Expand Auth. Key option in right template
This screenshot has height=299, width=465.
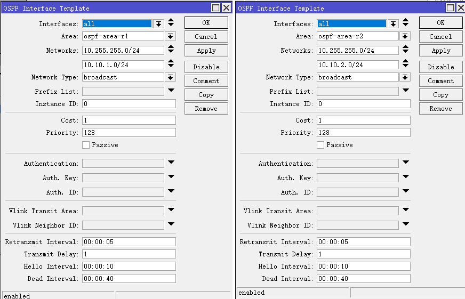pos(405,176)
